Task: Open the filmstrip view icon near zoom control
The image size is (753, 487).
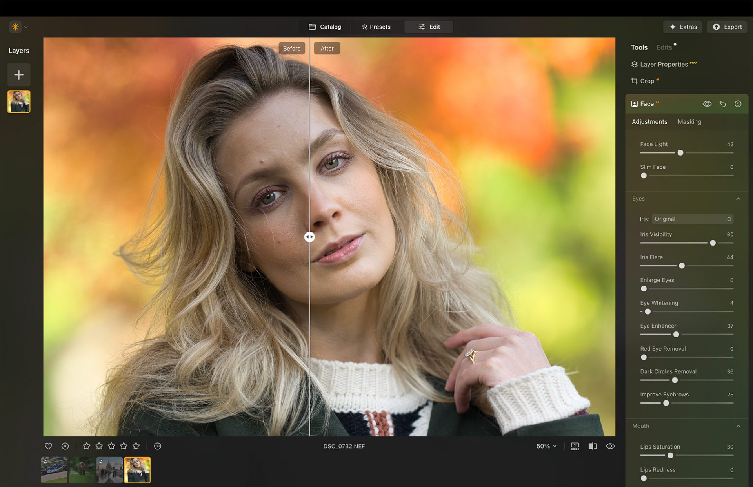Action: tap(575, 446)
